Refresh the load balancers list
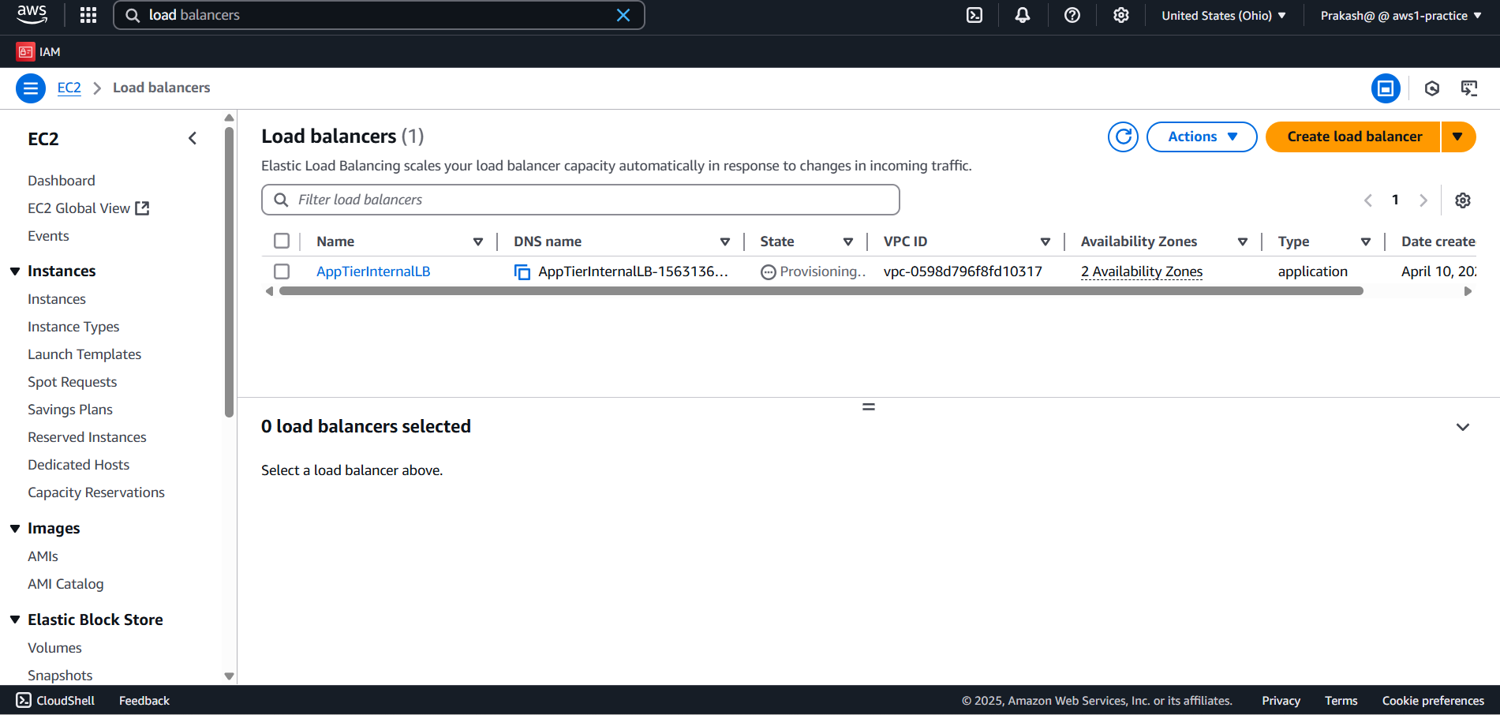The width and height of the screenshot is (1500, 715). click(1123, 137)
